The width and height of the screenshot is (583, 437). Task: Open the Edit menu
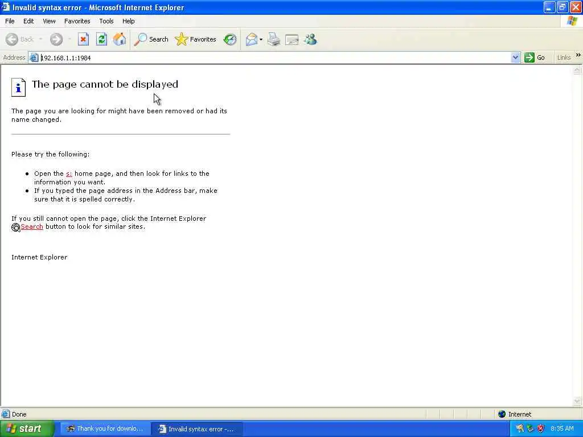point(28,21)
